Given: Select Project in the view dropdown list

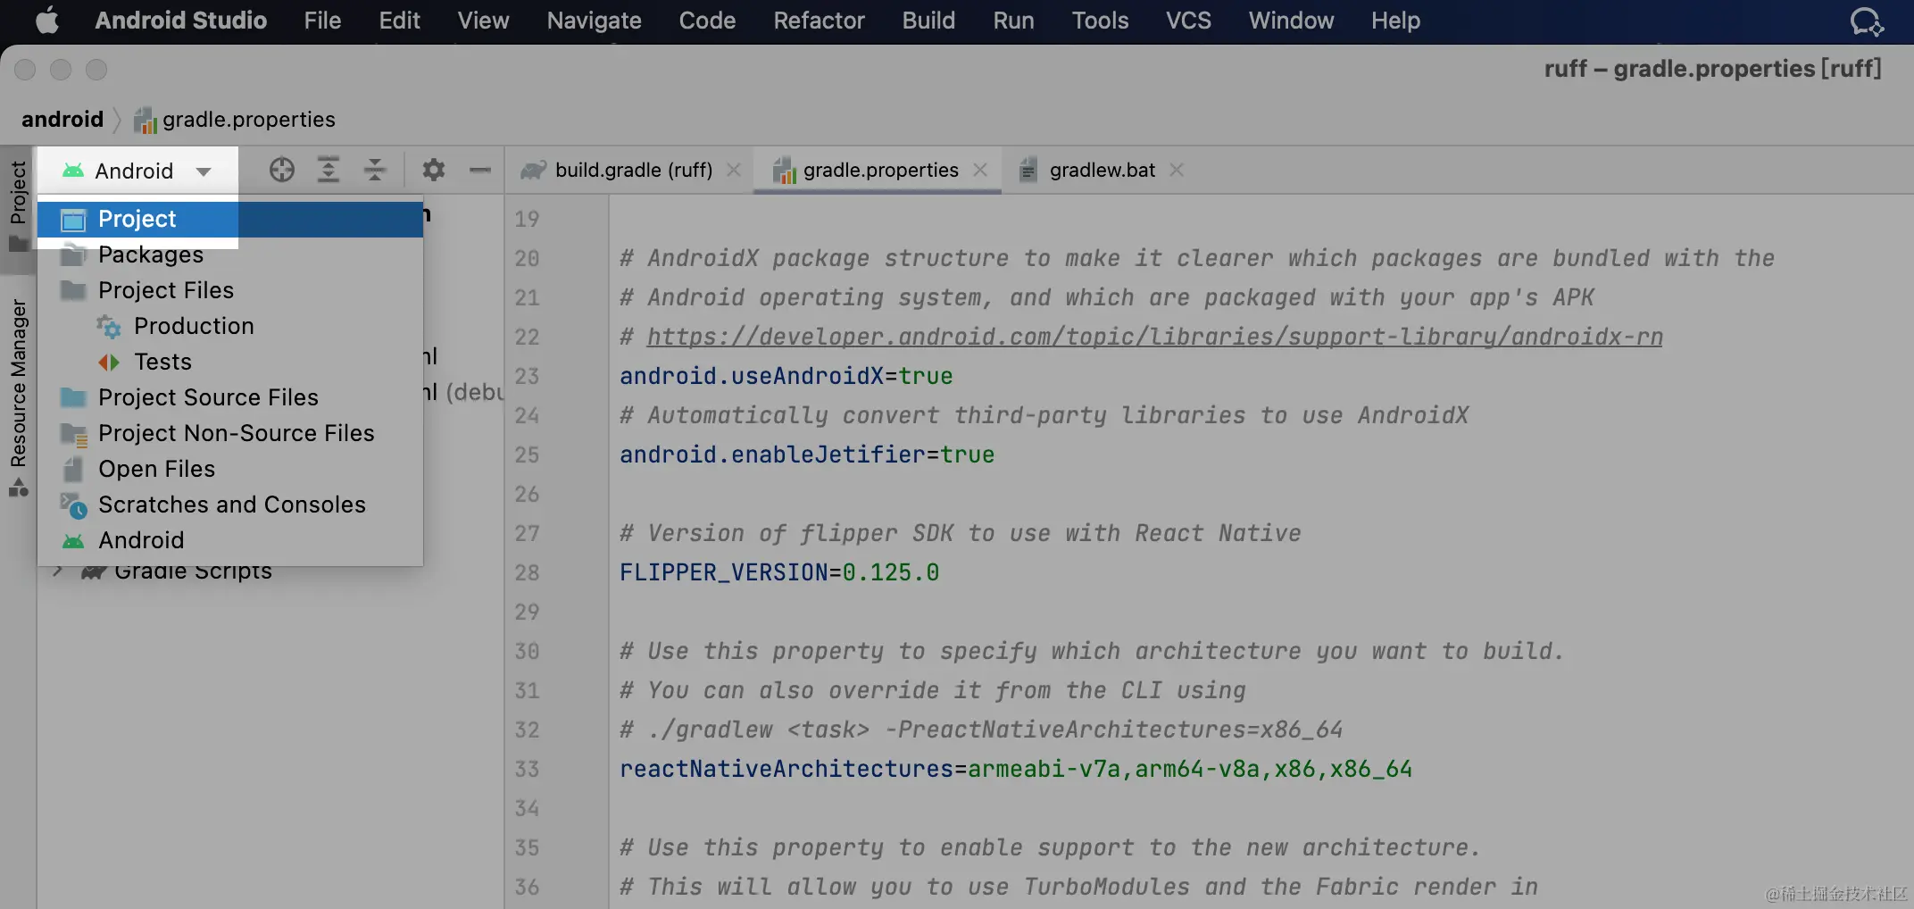Looking at the screenshot, I should click(230, 219).
